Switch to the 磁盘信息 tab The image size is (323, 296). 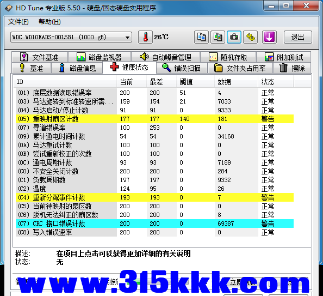pos(77,68)
